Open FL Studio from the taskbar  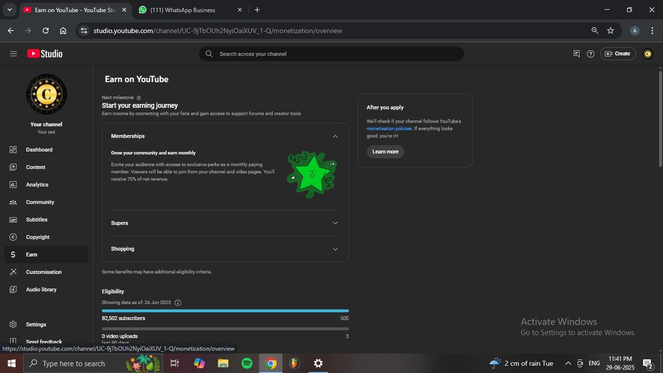pos(295,363)
